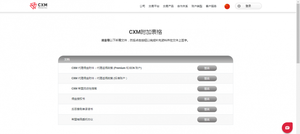Click the 标准账户 document title text
This screenshot has height=134, width=300.
point(99,79)
